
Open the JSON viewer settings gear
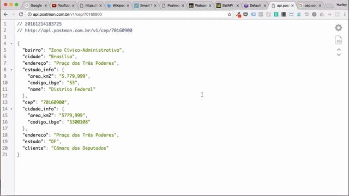pos(338,28)
